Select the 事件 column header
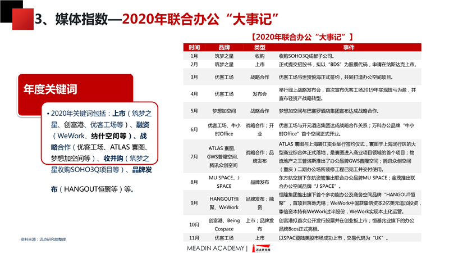 click(x=348, y=47)
